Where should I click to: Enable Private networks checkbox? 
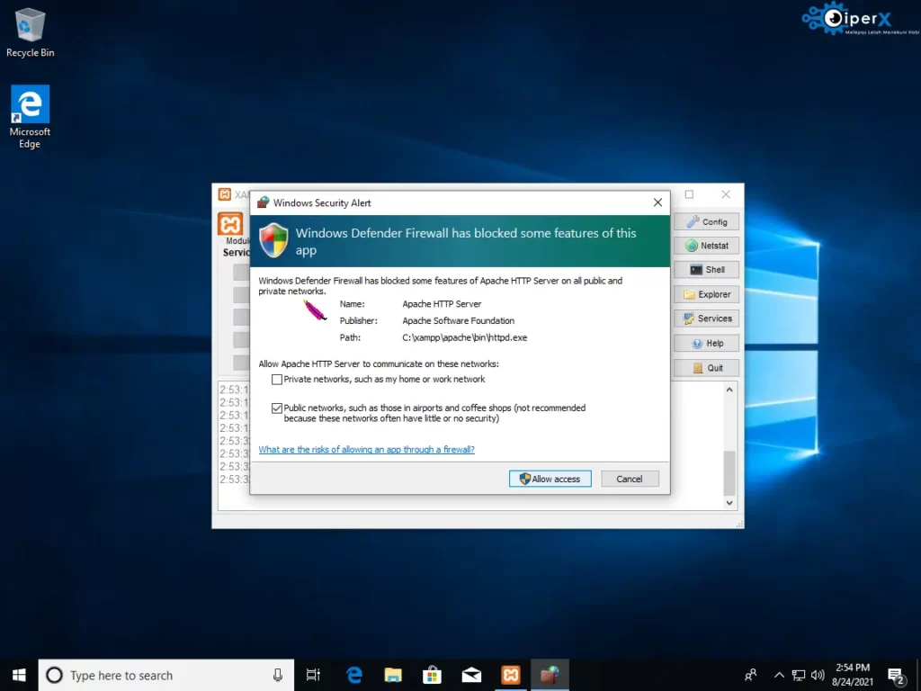(x=277, y=380)
